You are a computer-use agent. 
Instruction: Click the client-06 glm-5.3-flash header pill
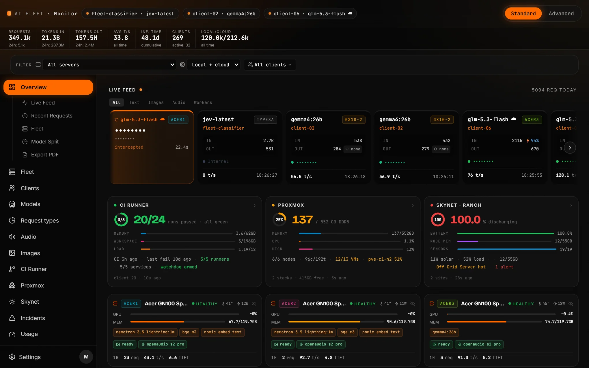point(310,14)
